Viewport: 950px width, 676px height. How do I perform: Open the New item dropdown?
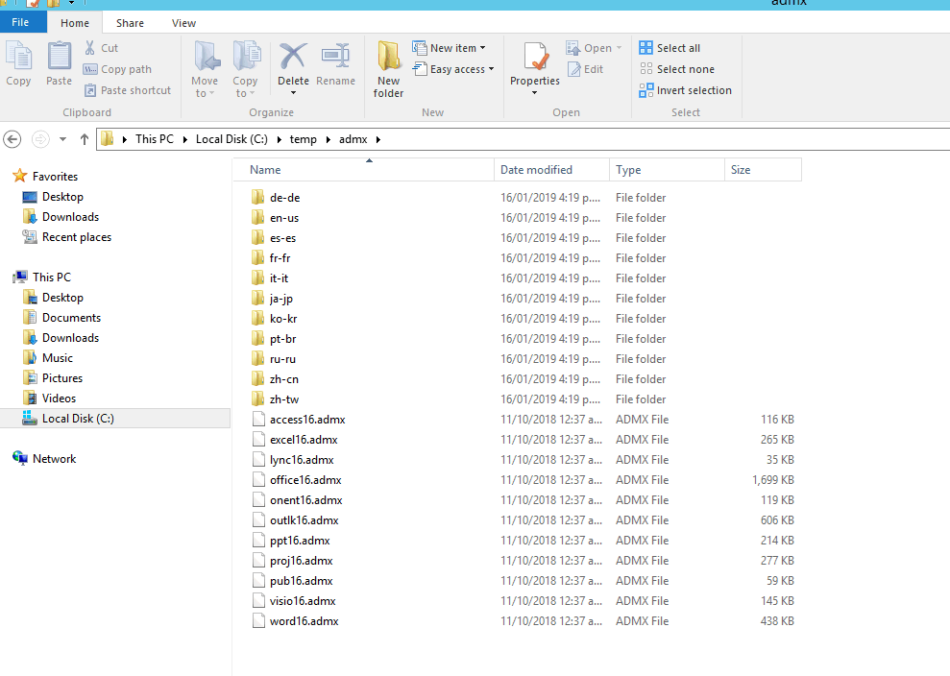coord(449,48)
